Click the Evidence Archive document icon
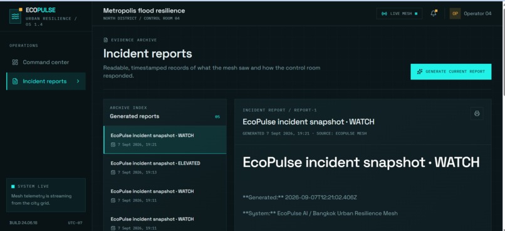Viewport: 505px width, 231px height. point(106,40)
